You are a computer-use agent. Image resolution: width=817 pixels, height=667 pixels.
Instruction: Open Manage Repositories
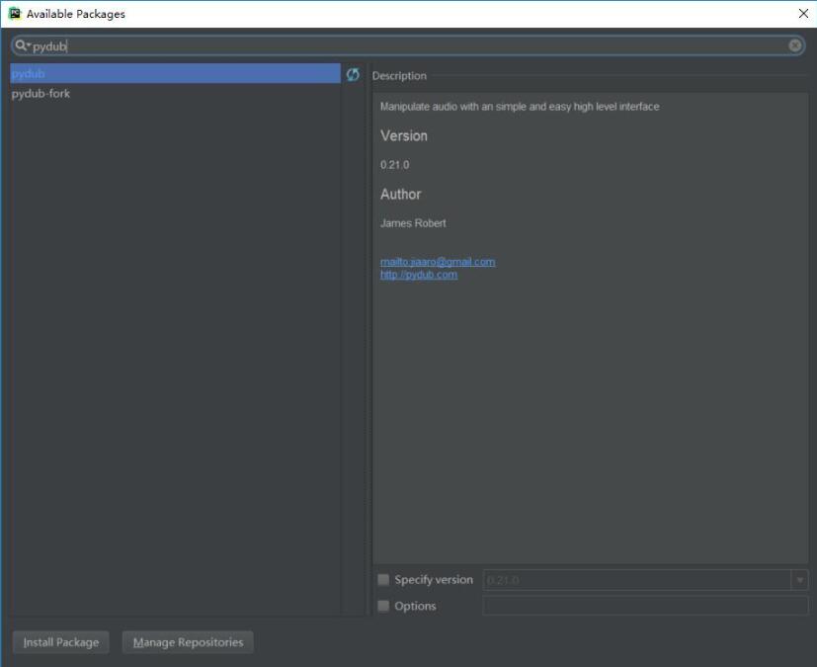coord(188,642)
